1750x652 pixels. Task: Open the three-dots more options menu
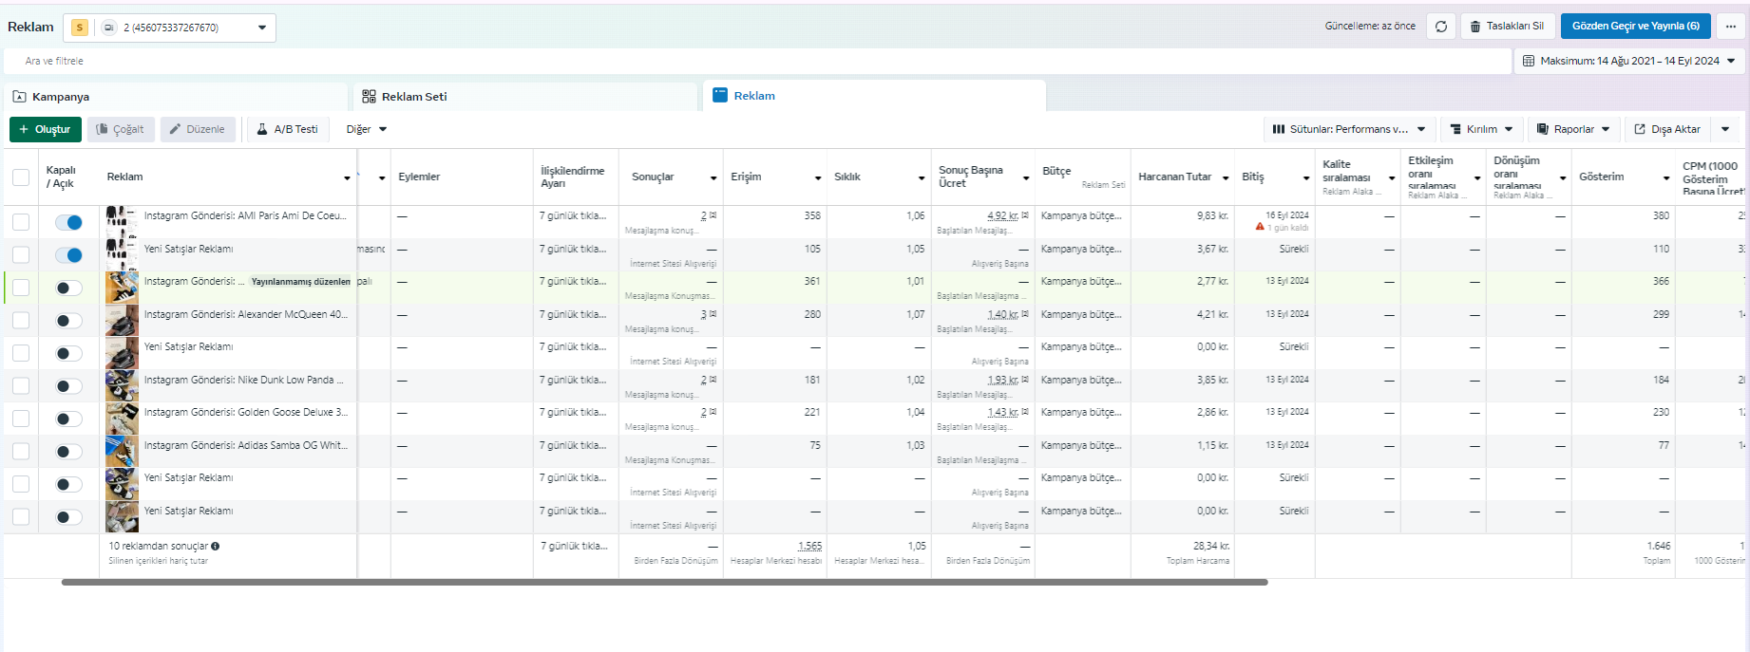[1731, 27]
